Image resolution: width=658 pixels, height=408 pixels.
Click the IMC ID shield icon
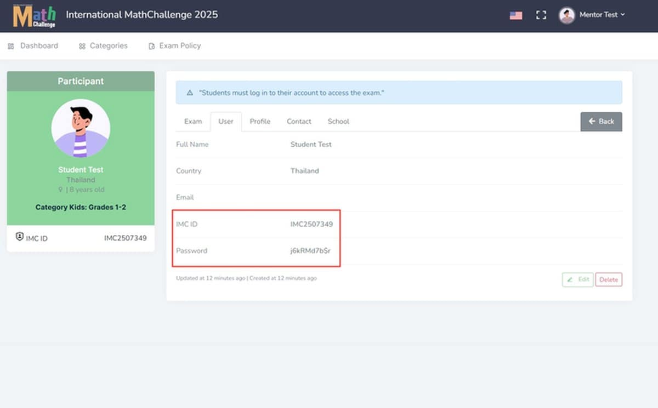tap(20, 237)
